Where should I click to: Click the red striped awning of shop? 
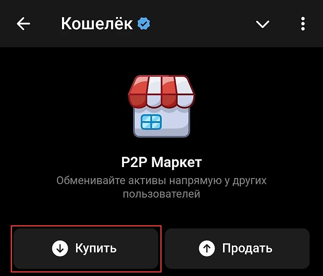point(161,92)
